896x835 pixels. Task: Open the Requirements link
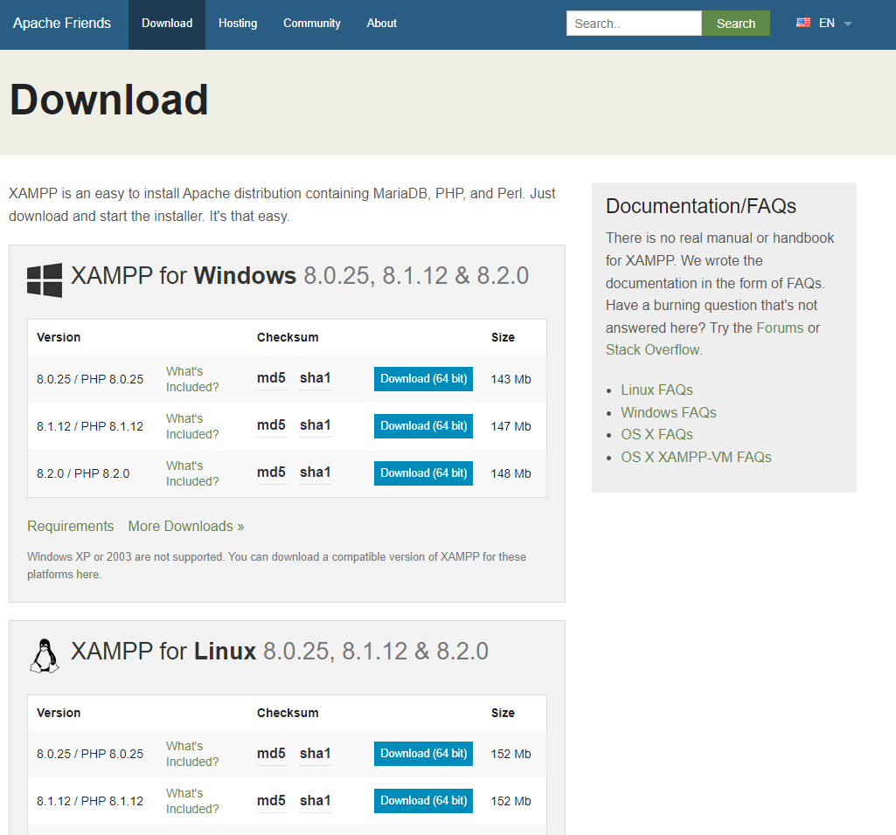click(x=70, y=526)
